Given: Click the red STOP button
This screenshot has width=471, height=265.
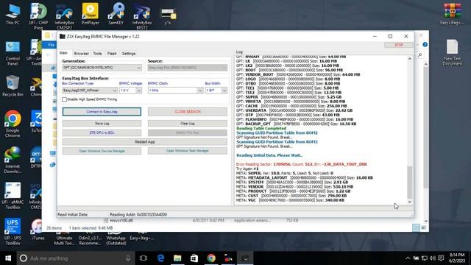Looking at the screenshot, I should pos(399,45).
